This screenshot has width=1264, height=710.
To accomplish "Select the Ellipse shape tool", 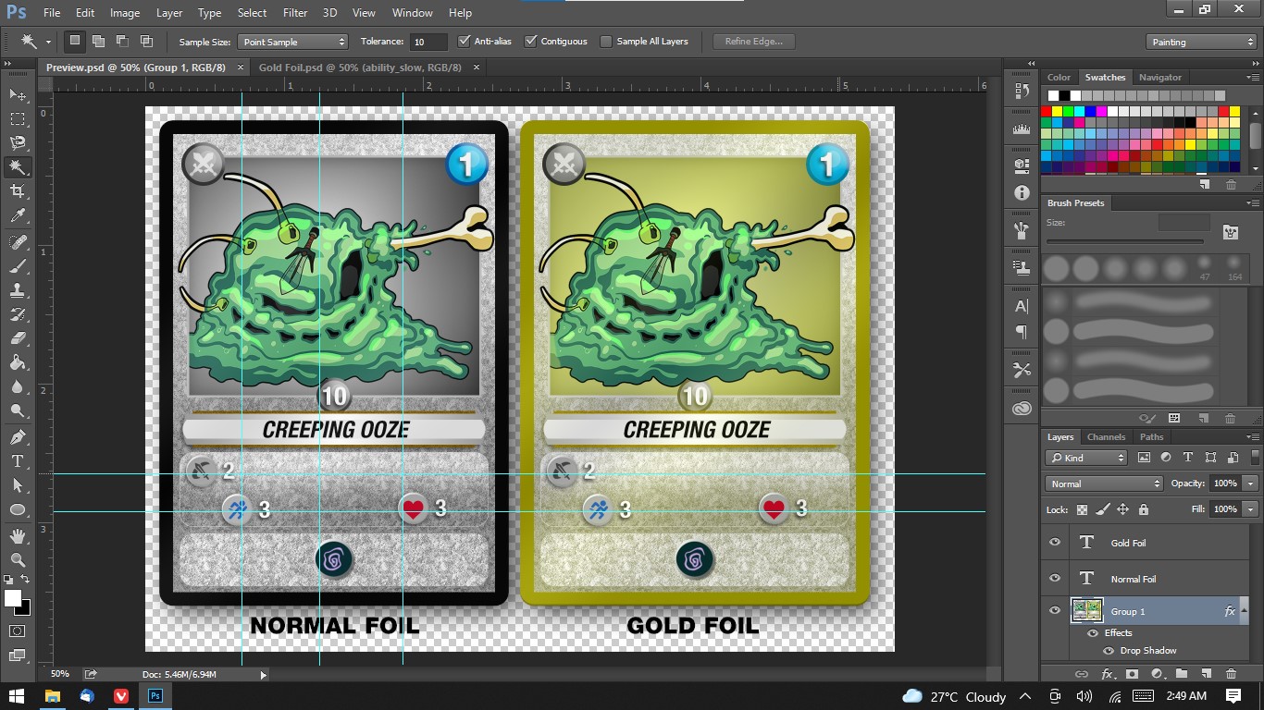I will (18, 509).
